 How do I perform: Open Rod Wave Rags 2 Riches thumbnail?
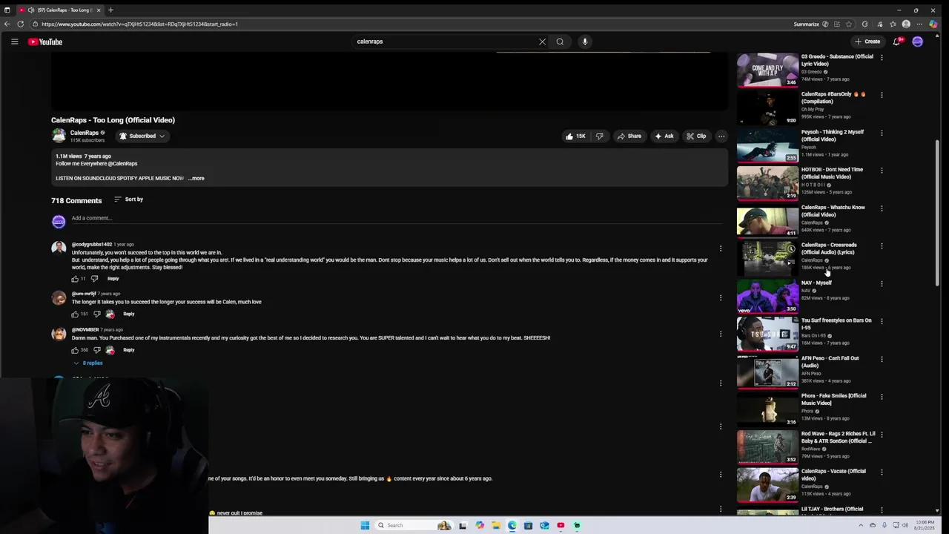click(767, 447)
